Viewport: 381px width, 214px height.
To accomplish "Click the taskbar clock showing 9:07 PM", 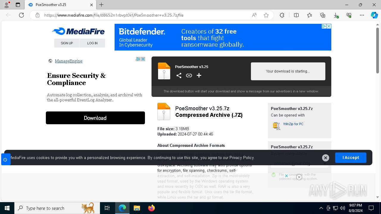I will coord(356,208).
